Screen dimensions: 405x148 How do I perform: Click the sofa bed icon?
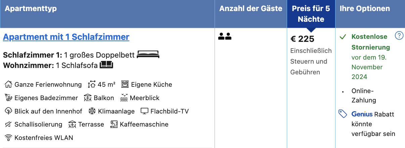click(107, 65)
